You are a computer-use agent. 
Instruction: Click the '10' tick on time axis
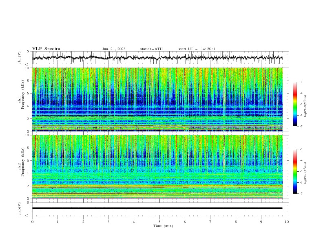287,222
